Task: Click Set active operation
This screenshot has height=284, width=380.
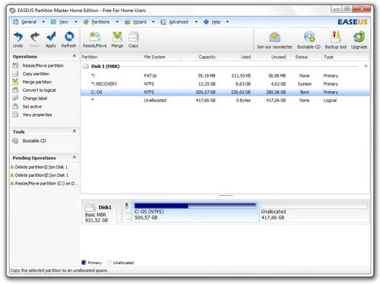Action: [32, 106]
